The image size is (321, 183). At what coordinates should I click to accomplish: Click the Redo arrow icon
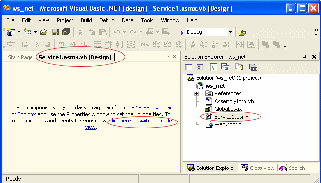pyautogui.click(x=133, y=32)
